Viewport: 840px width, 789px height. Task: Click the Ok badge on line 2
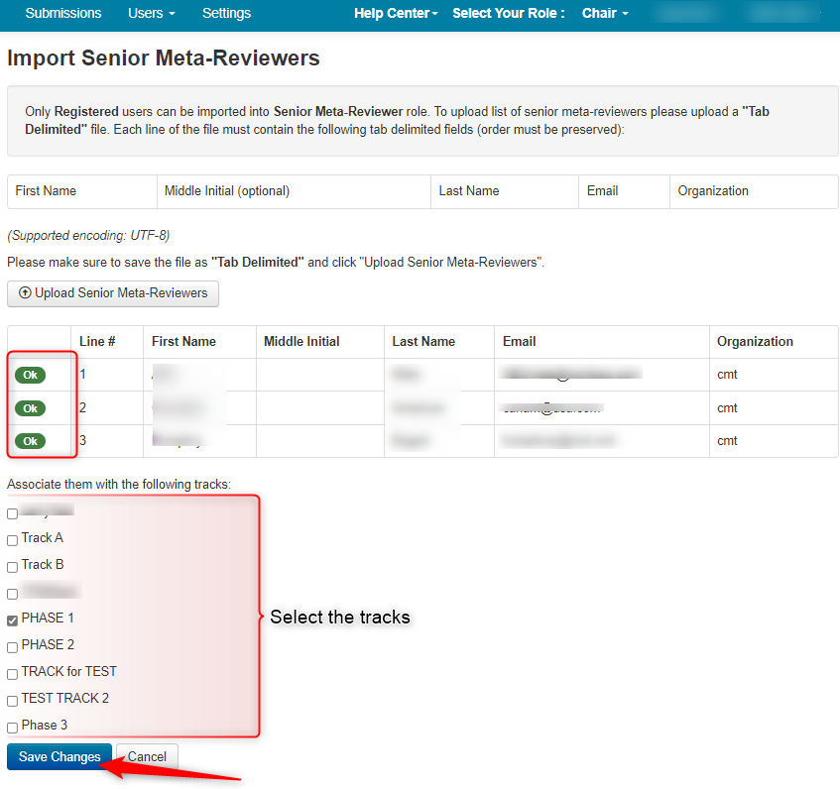click(30, 408)
